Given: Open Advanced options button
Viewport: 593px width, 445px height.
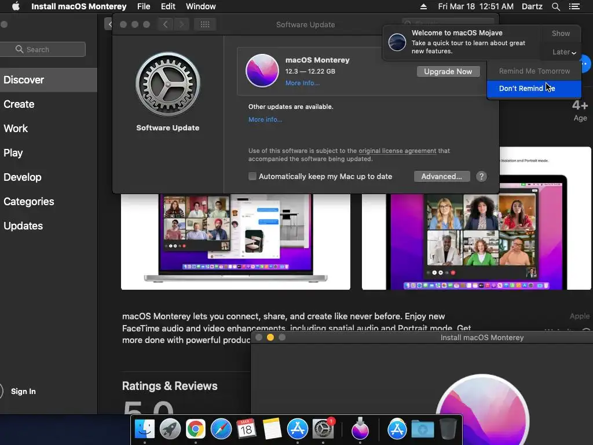Looking at the screenshot, I should (x=442, y=176).
